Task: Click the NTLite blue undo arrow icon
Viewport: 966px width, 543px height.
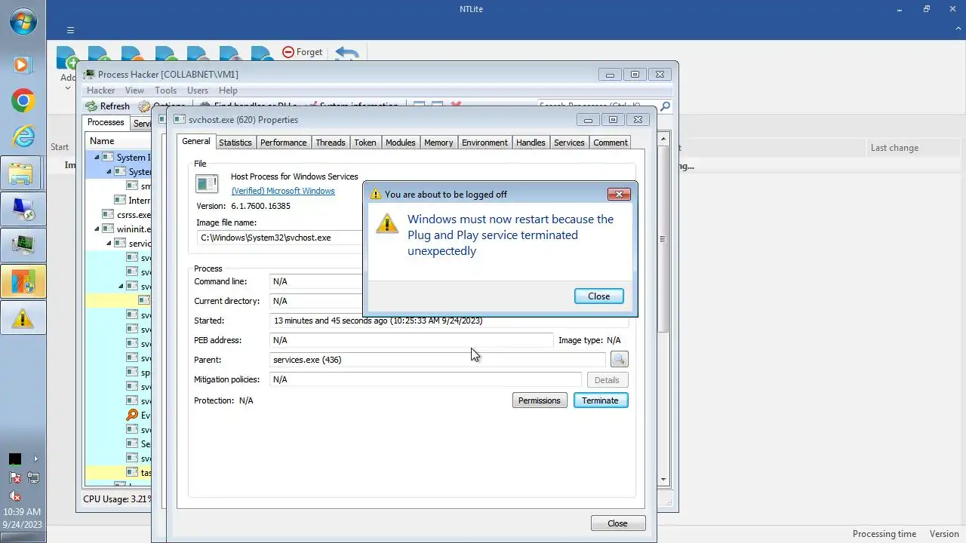Action: (x=346, y=54)
